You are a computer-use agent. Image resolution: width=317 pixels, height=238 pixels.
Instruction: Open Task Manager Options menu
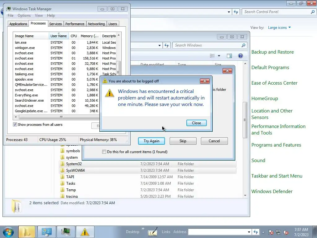point(24,15)
